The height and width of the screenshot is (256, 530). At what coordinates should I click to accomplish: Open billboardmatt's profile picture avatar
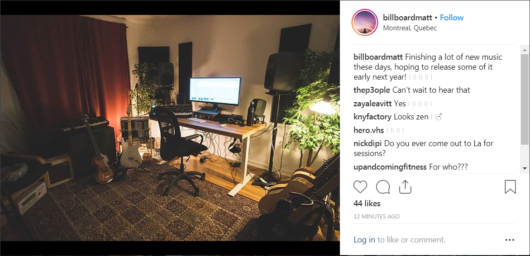click(x=365, y=22)
